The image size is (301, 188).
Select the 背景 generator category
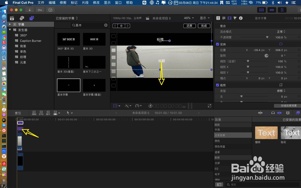click(23, 46)
